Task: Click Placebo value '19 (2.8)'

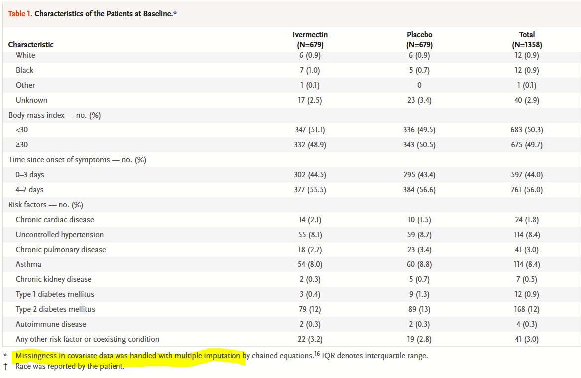Action: click(x=420, y=339)
